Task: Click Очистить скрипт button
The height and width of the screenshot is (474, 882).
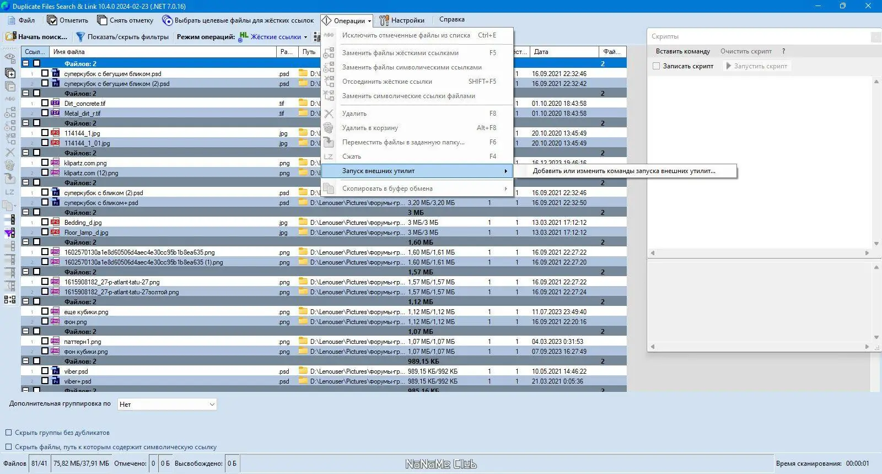Action: pyautogui.click(x=746, y=51)
